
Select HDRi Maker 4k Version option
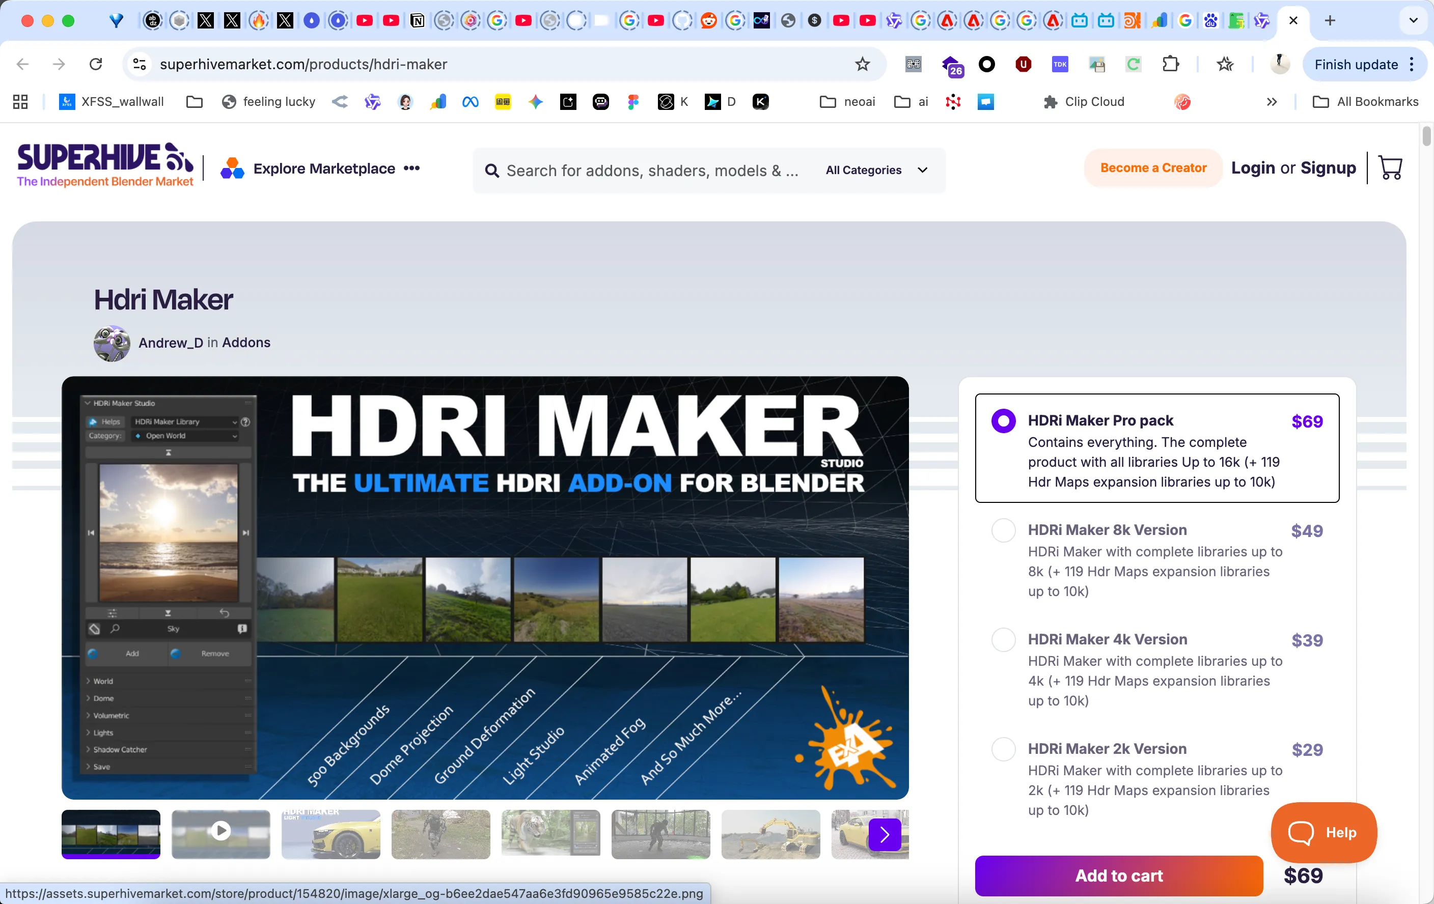[x=1003, y=639]
